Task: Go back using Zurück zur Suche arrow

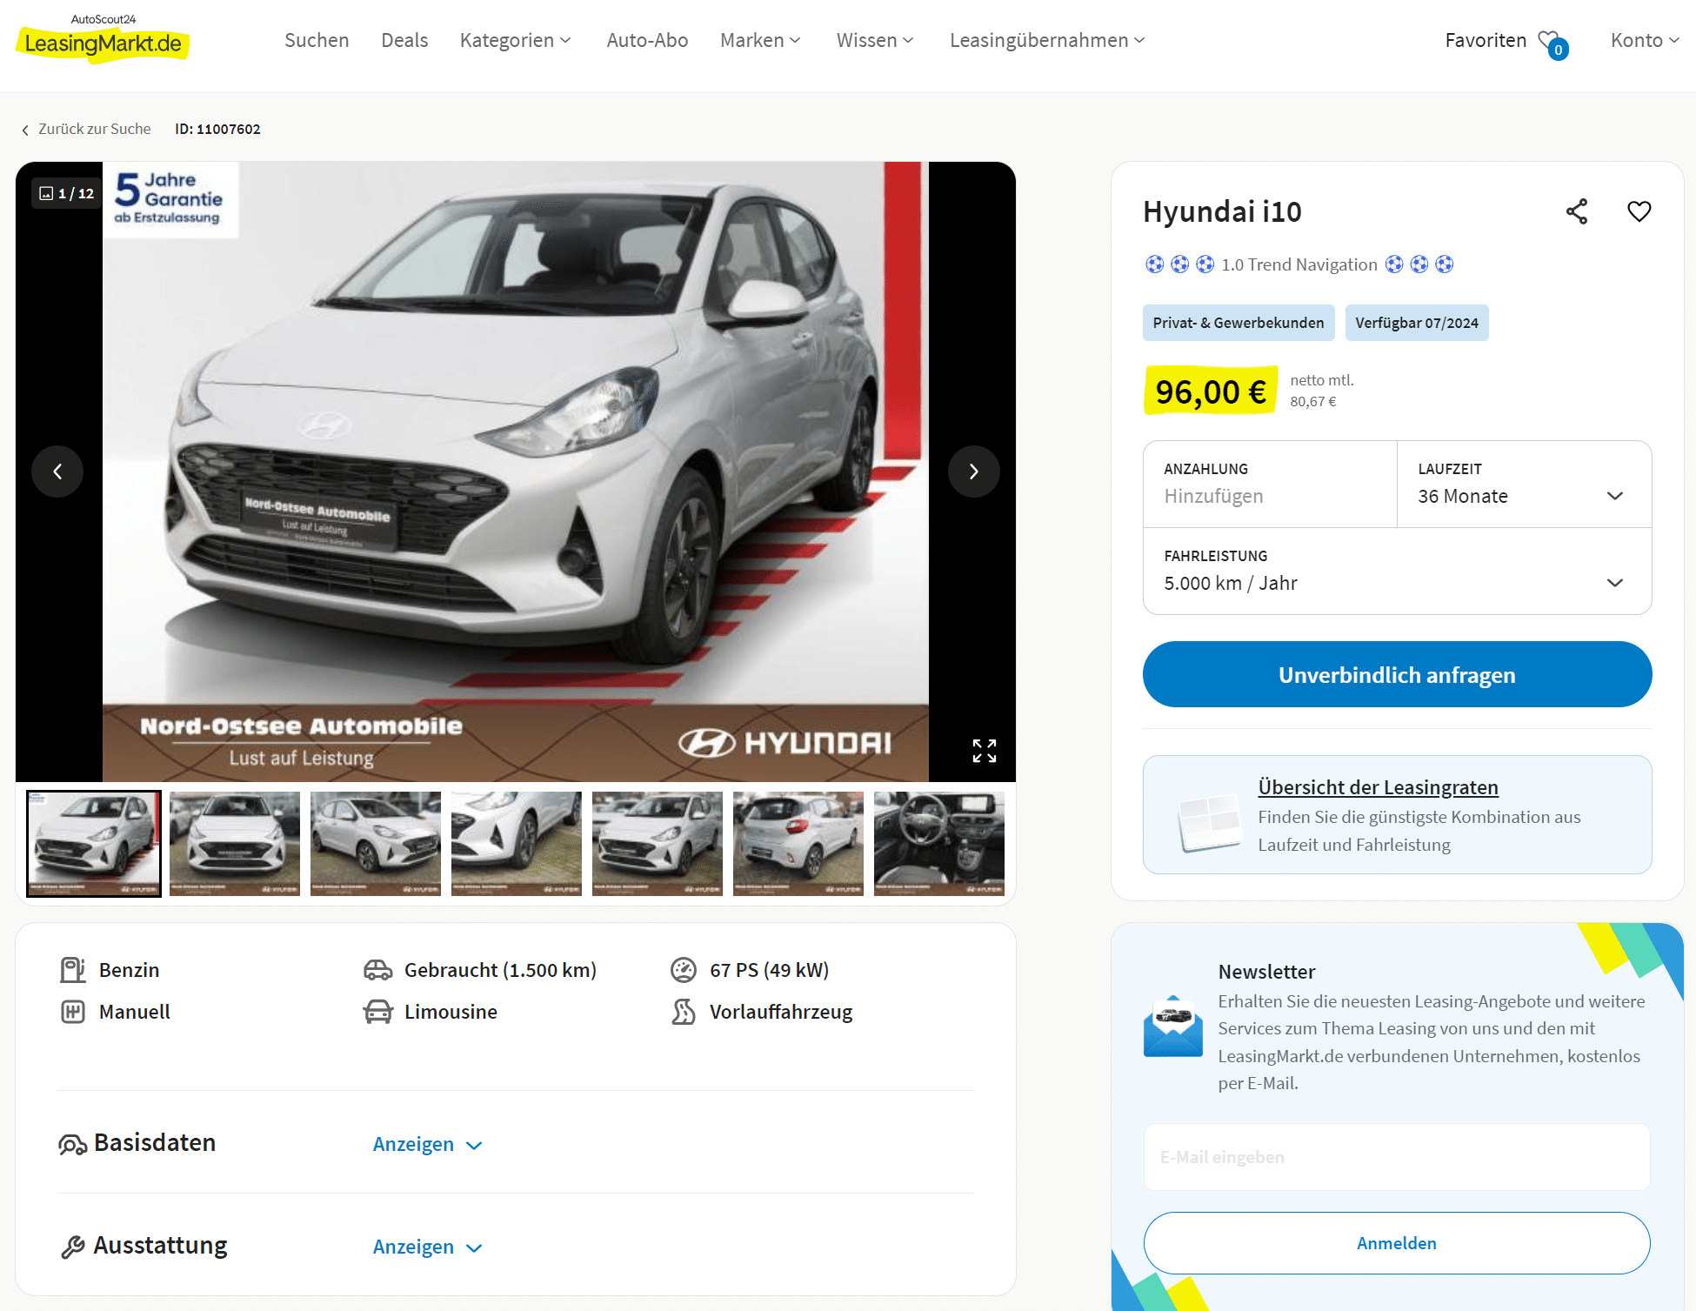Action: [x=85, y=130]
